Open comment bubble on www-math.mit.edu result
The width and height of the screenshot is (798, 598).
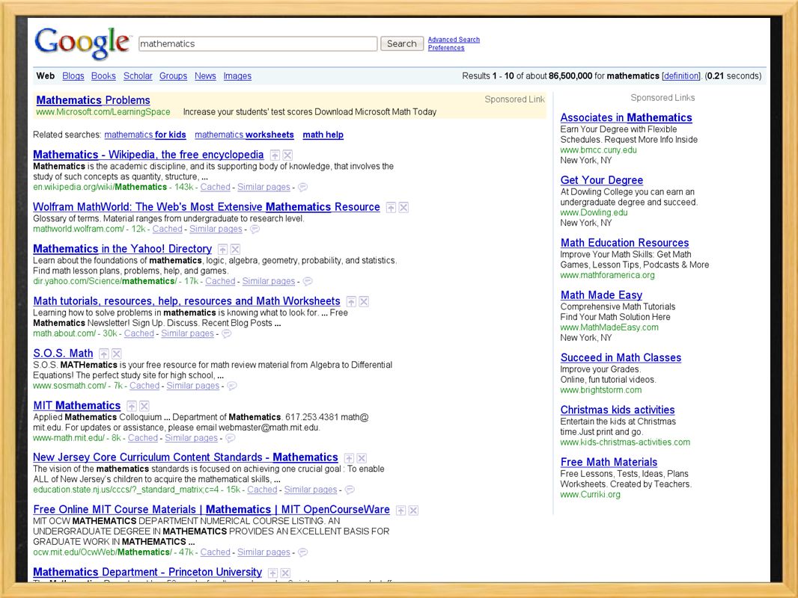231,438
